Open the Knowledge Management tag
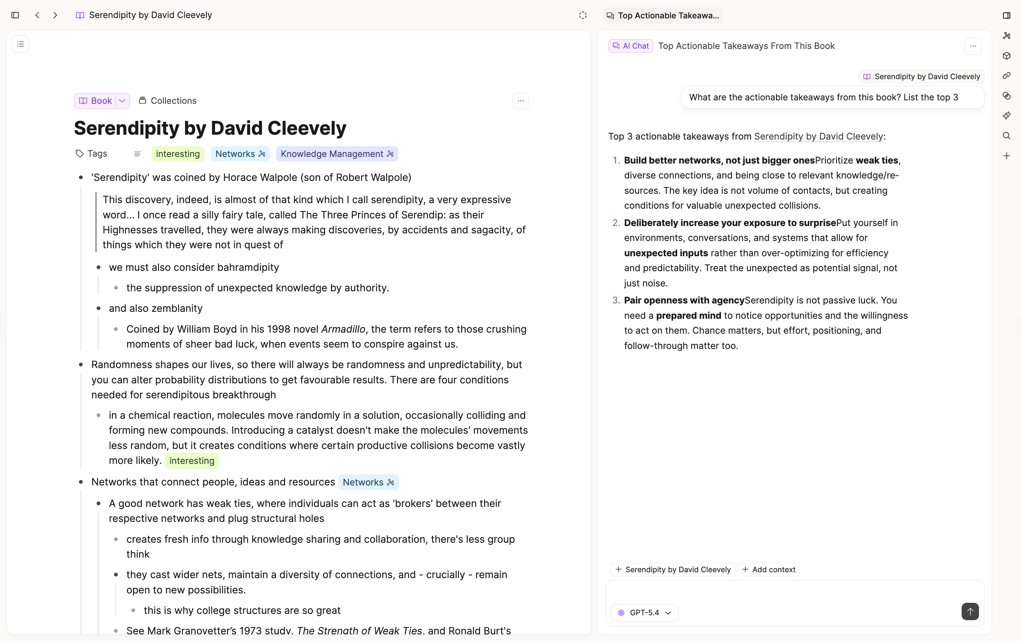The image size is (1021, 641). [x=337, y=154]
